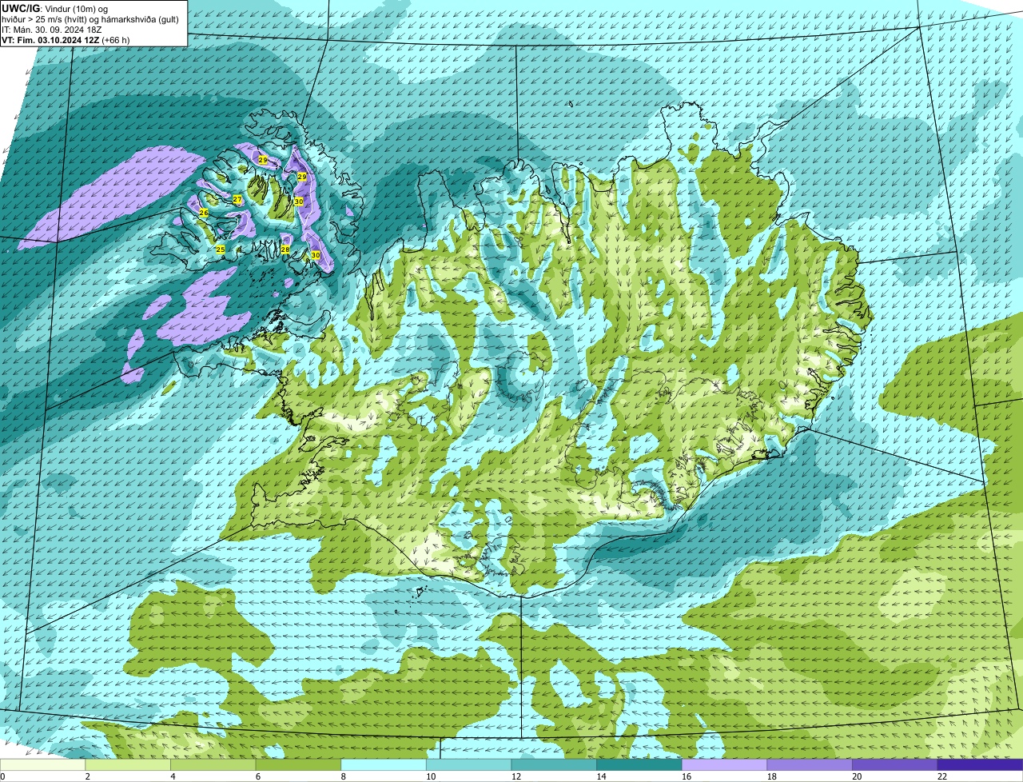
Task: Click the scale tick label '14'
Action: click(x=601, y=776)
